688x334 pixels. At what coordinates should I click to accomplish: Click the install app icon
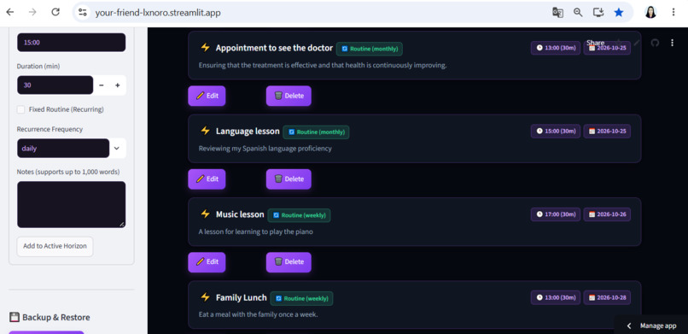click(598, 12)
